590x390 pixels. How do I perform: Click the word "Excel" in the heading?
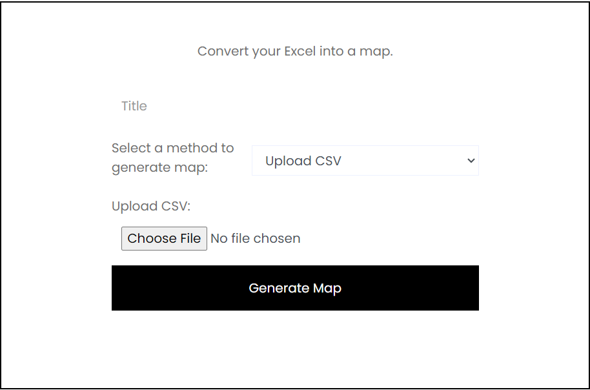[300, 51]
